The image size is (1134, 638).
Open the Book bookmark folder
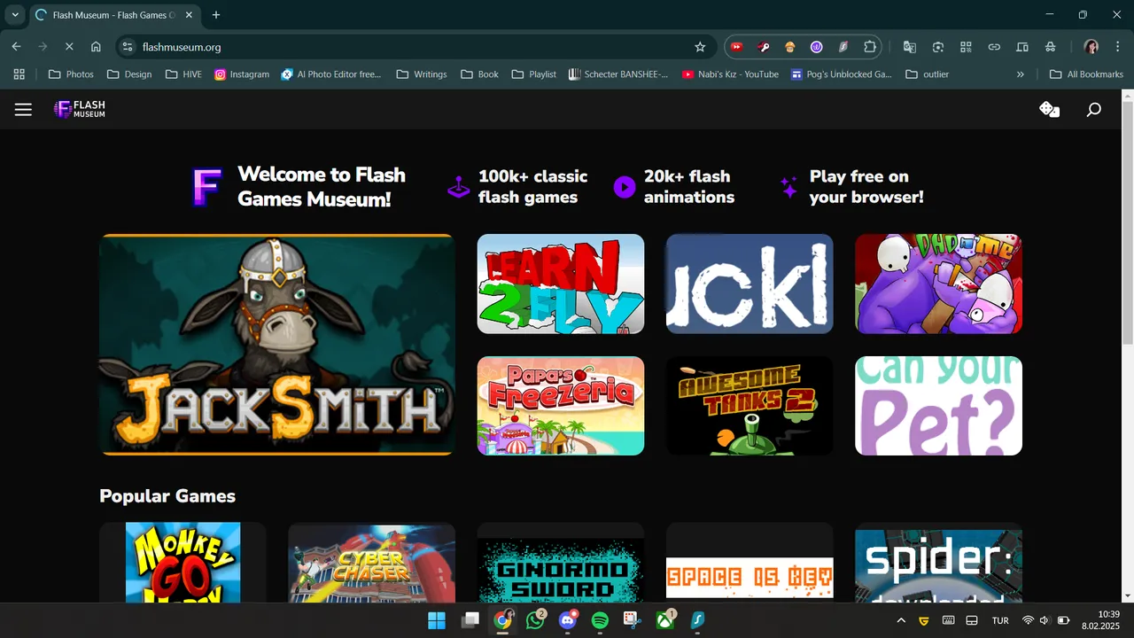point(480,74)
